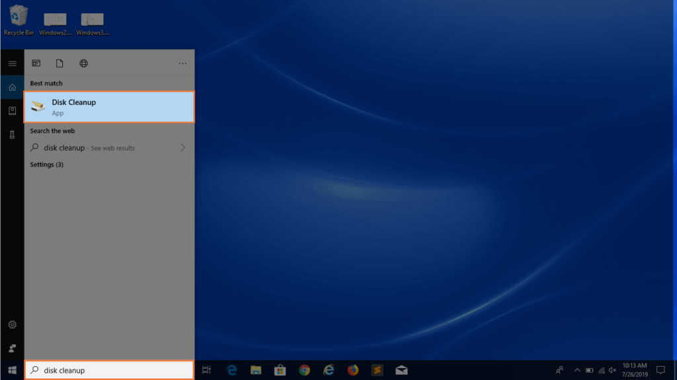Show hidden system tray icons
The height and width of the screenshot is (380, 677).
click(x=577, y=370)
